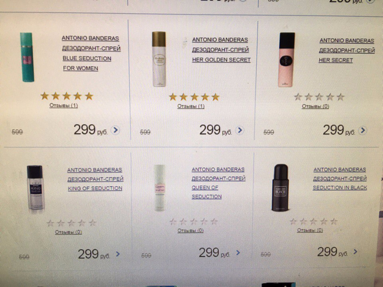Image resolution: width=383 pixels, height=287 pixels.
Task: Click pink Her Secret bottle image
Action: (x=287, y=60)
